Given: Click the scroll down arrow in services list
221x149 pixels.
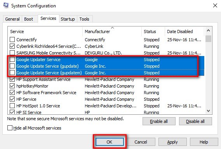Looking at the screenshot, I should pyautogui.click(x=208, y=111).
